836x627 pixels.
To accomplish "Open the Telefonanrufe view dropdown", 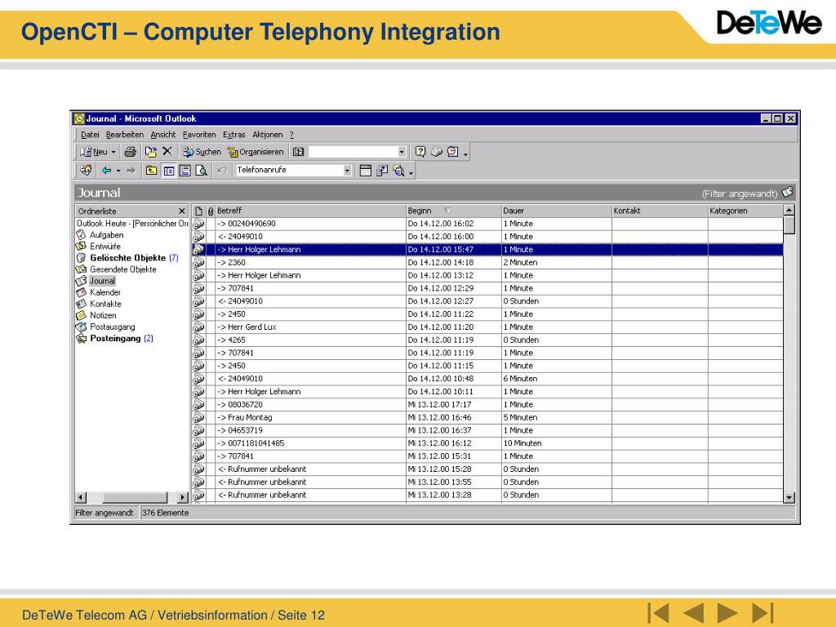I will pyautogui.click(x=347, y=171).
